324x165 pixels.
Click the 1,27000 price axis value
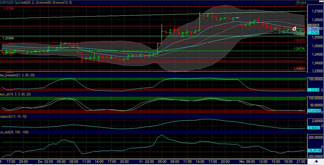pos(317,12)
